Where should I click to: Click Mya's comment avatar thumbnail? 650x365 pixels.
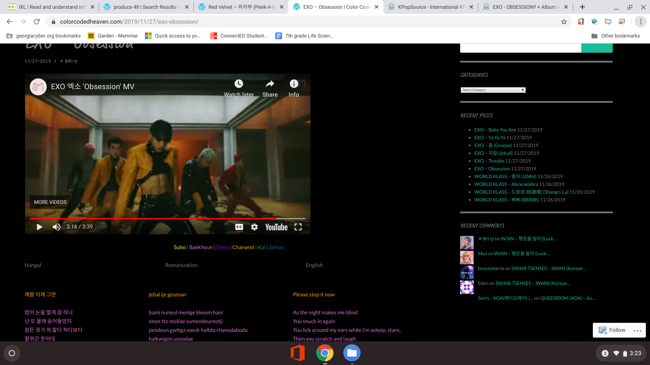[x=467, y=258]
